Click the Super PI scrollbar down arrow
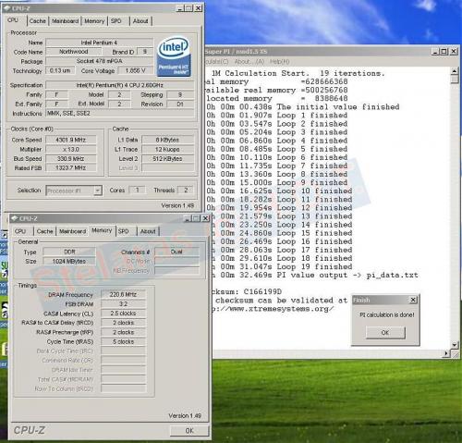 (x=455, y=345)
